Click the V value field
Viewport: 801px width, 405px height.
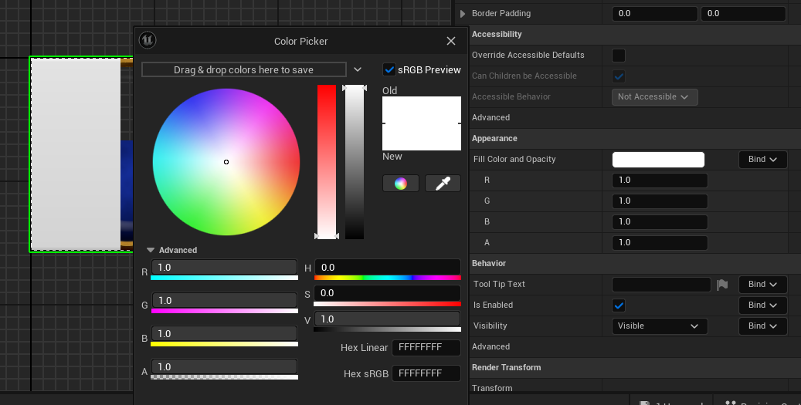pos(387,319)
